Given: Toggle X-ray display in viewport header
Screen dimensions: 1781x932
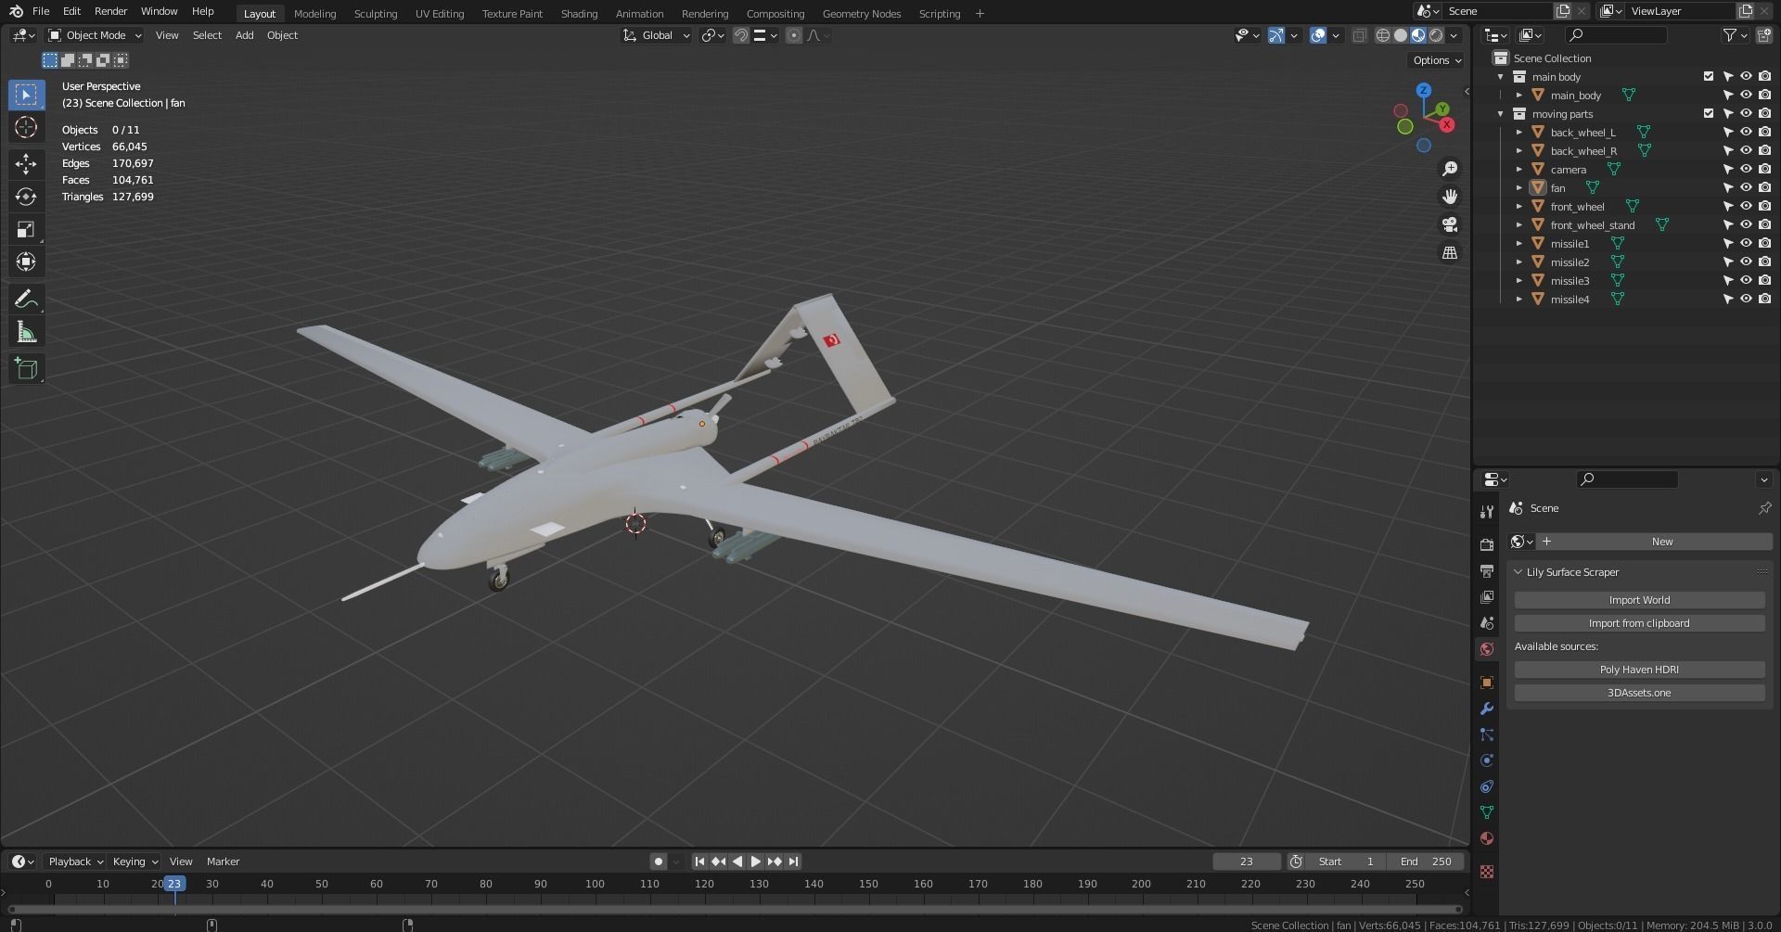Looking at the screenshot, I should [1359, 35].
